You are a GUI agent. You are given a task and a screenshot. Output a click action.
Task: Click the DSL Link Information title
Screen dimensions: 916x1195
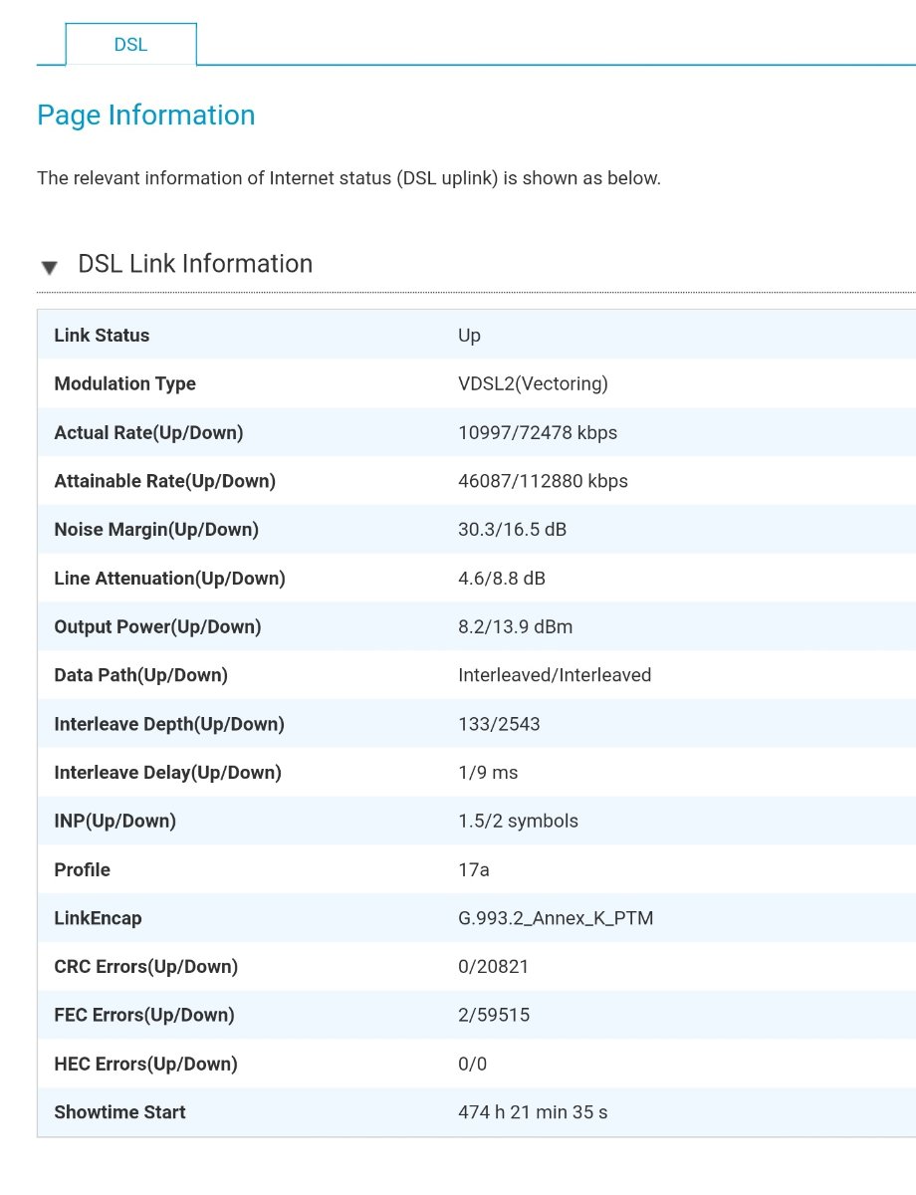pos(195,264)
